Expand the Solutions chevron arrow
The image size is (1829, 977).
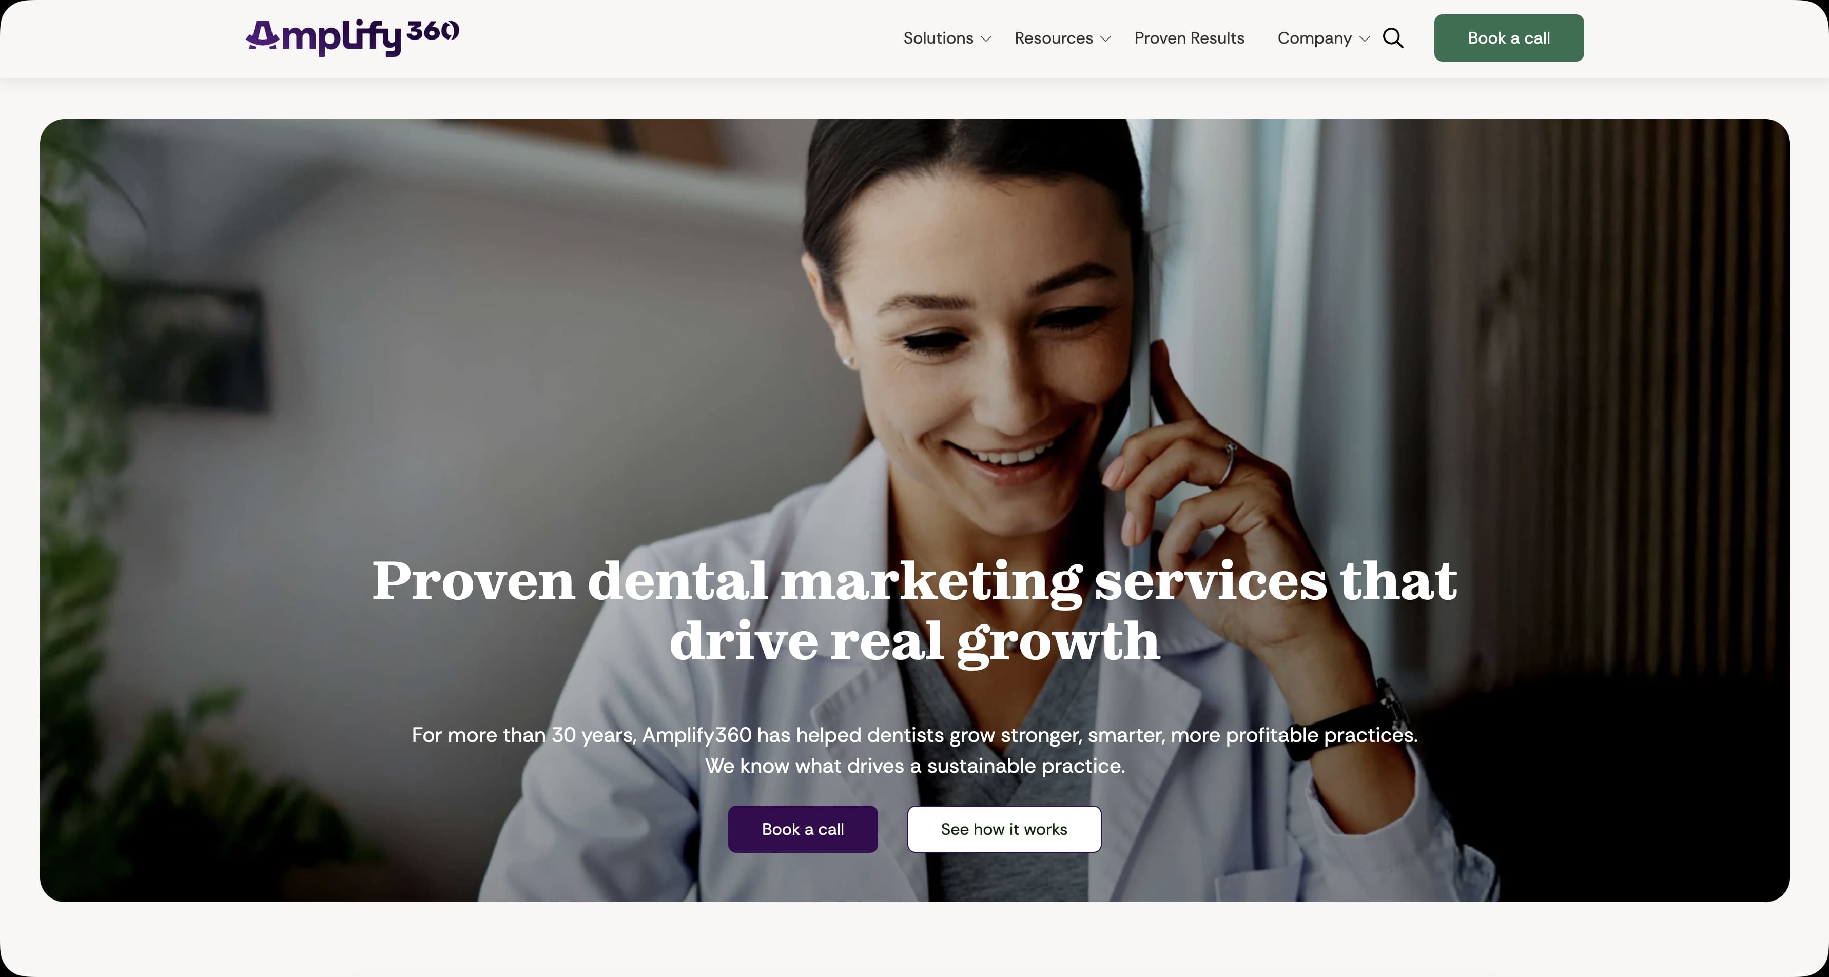[985, 39]
